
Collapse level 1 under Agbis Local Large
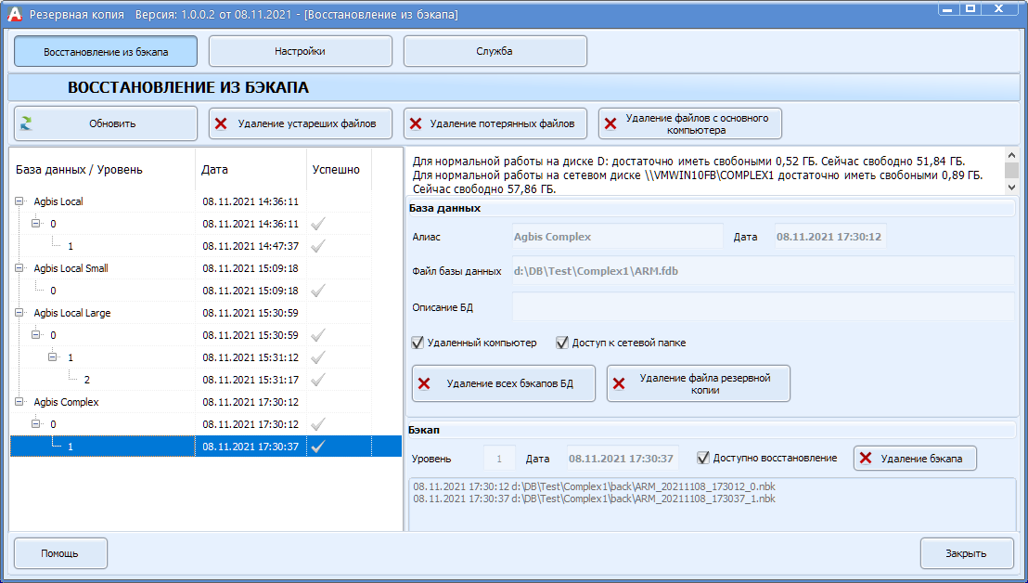[x=53, y=357]
